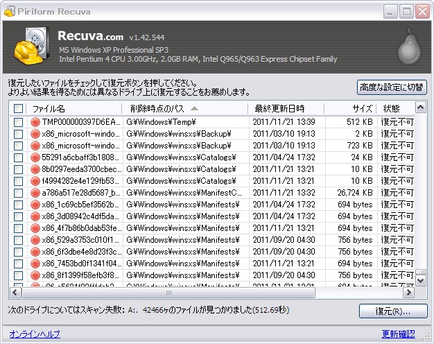The width and height of the screenshot is (434, 344).
Task: Click the 高度な設定に切替 button
Action: tap(392, 87)
